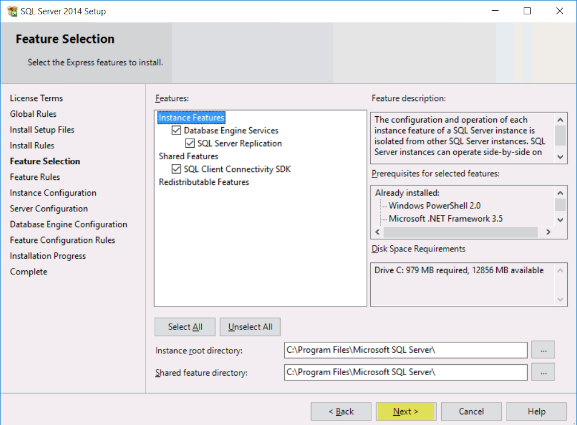Image resolution: width=577 pixels, height=425 pixels.
Task: Cancel the SQL Server setup
Action: (472, 411)
